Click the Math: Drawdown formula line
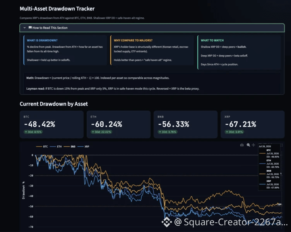The image size is (291, 232). click(x=98, y=78)
